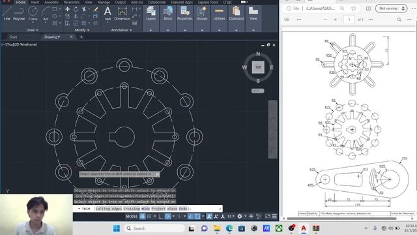Image resolution: width=417 pixels, height=235 pixels.
Task: Open the Block panel
Action: click(x=168, y=18)
